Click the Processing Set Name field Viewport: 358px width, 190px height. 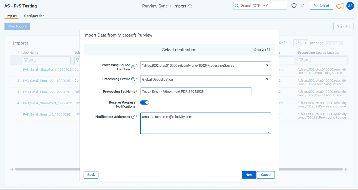pos(196,92)
